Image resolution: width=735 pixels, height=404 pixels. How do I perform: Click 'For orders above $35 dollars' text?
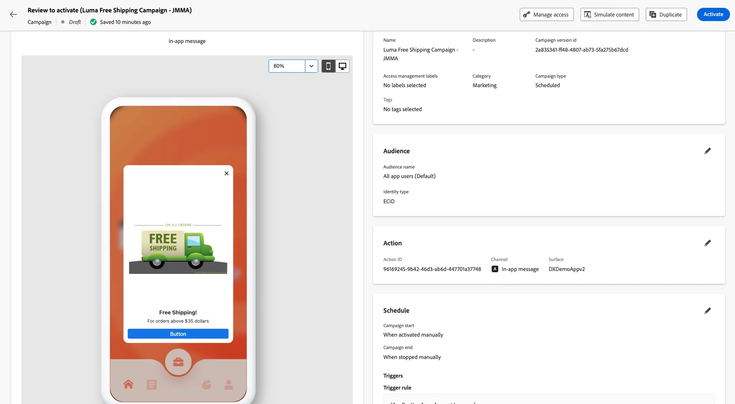coord(178,321)
